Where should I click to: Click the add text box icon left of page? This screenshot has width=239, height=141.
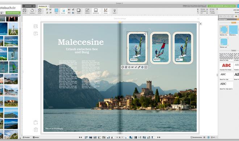[35, 34]
